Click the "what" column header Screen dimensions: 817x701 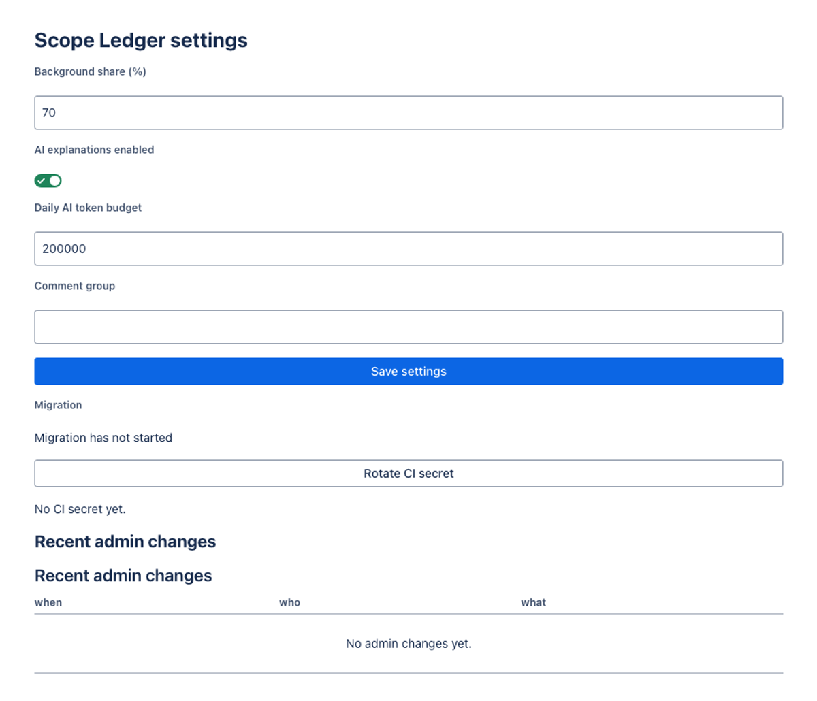click(x=534, y=602)
